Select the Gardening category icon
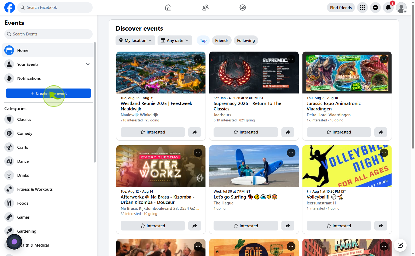 tap(9, 230)
